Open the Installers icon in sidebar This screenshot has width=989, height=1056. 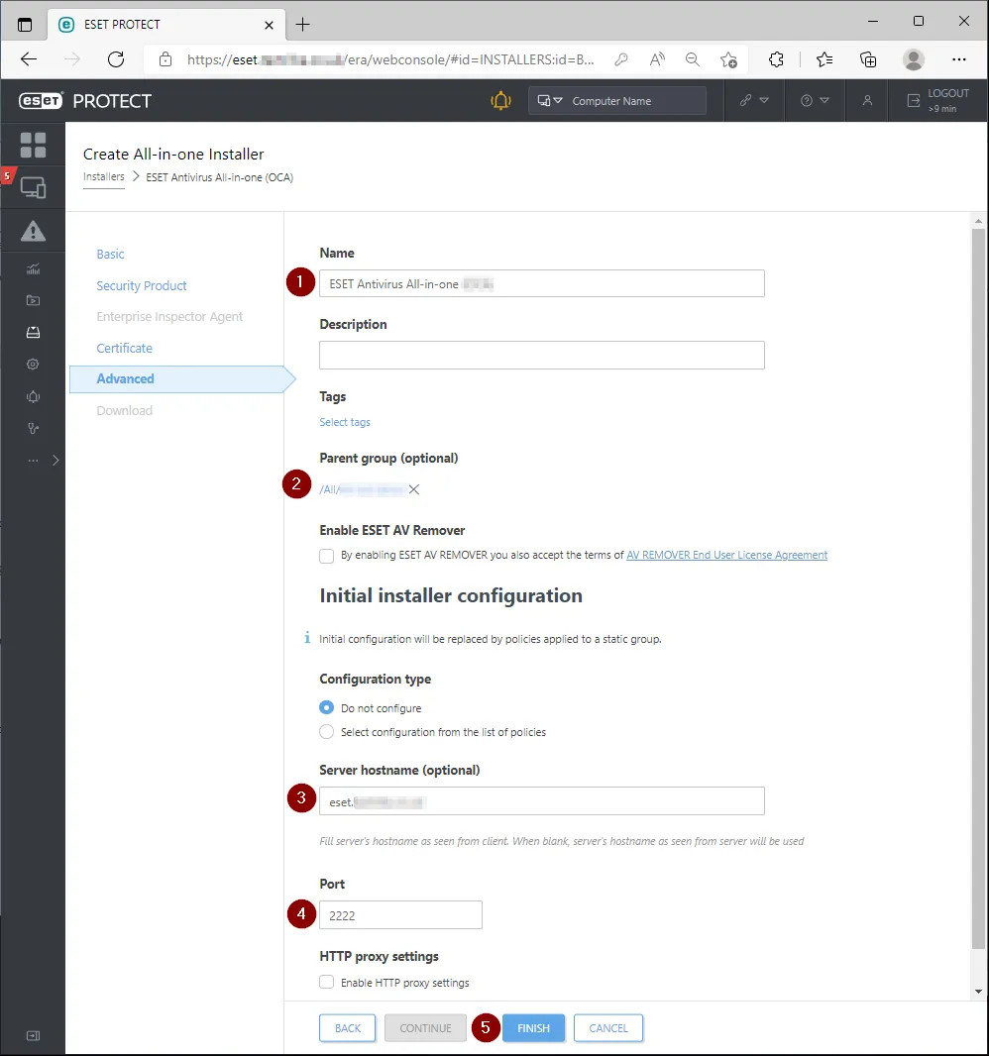point(33,332)
